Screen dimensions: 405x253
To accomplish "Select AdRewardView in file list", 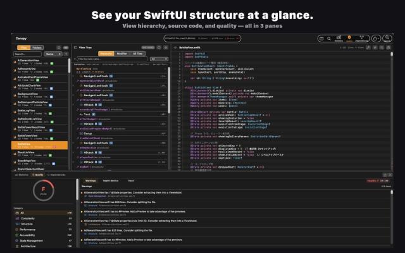I will 40,70.
